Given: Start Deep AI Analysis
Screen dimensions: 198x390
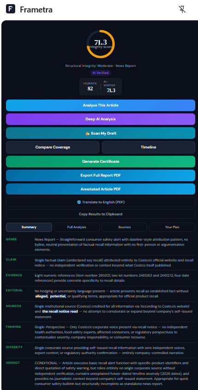Looking at the screenshot, I should (101, 119).
